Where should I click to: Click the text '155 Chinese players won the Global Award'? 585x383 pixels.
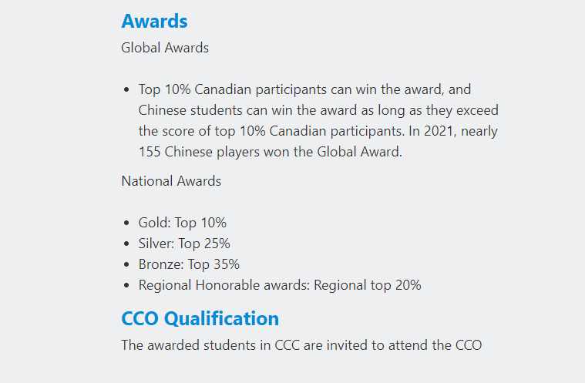[269, 152]
